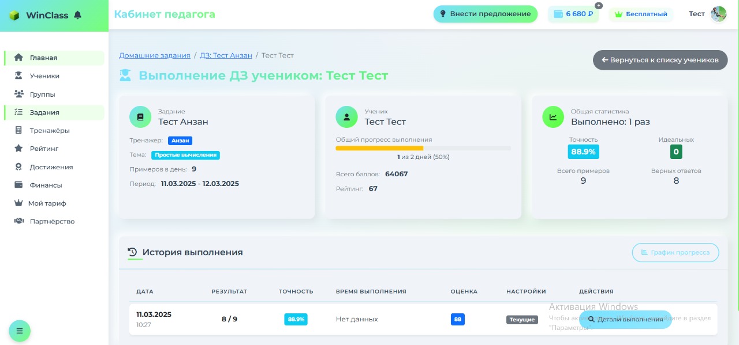
Task: Open the Тест profile avatar menu
Action: click(718, 14)
